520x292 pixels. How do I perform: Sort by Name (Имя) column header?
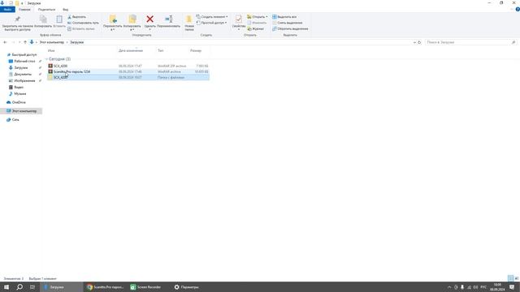[51, 50]
